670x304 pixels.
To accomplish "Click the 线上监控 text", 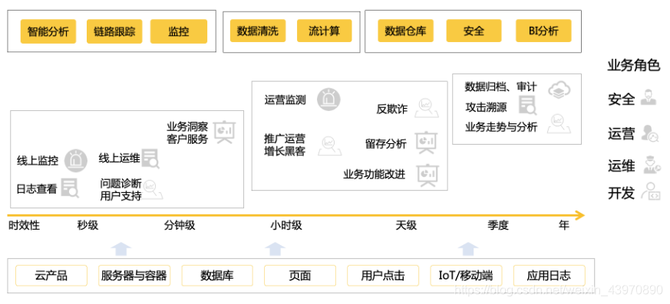I will pos(38,161).
